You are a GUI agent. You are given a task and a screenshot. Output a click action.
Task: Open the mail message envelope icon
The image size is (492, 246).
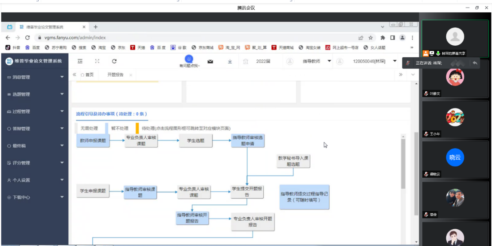(x=210, y=61)
